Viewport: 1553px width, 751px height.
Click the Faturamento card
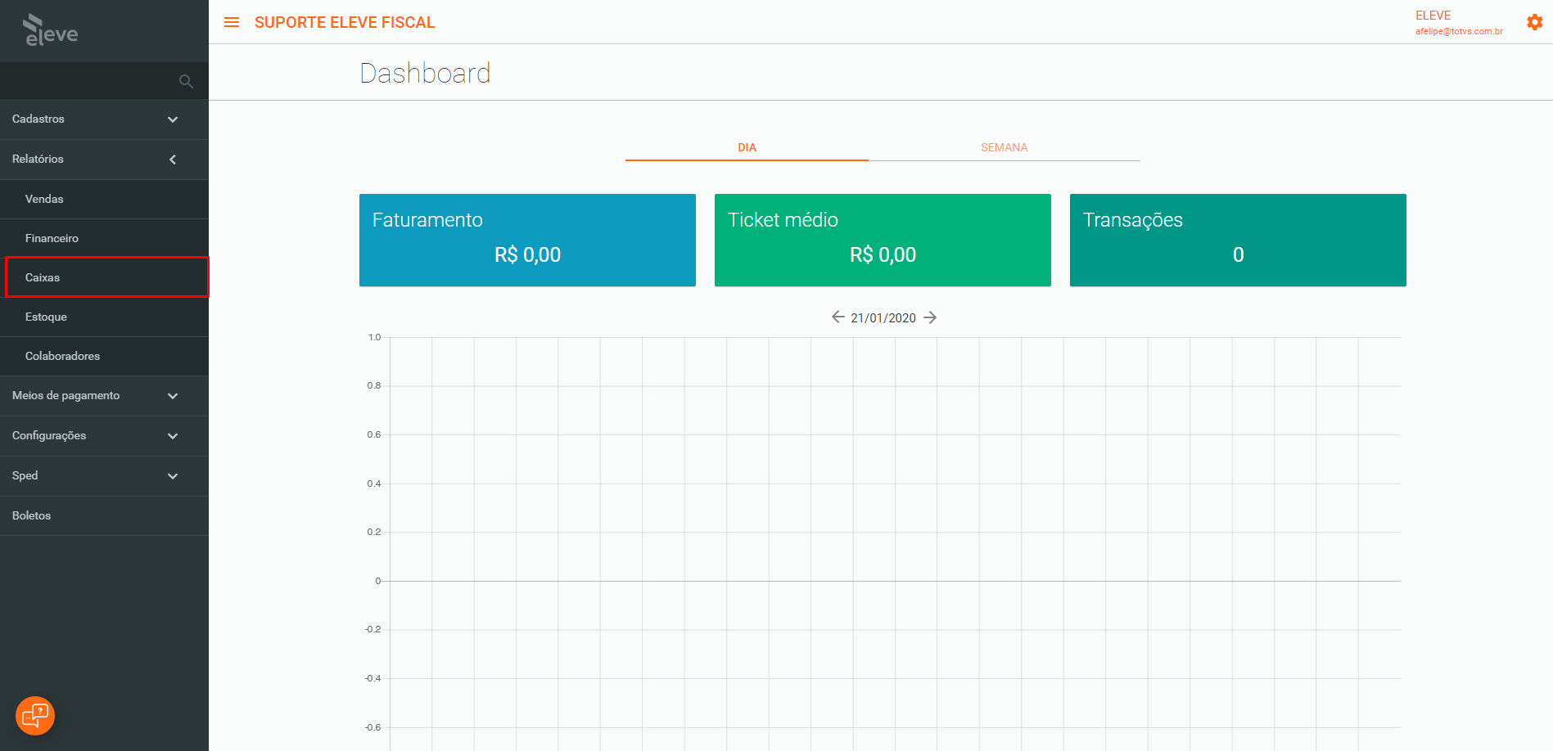(527, 240)
